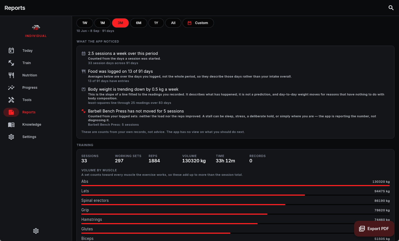
Task: Open the Train section label
Action: [x=27, y=63]
